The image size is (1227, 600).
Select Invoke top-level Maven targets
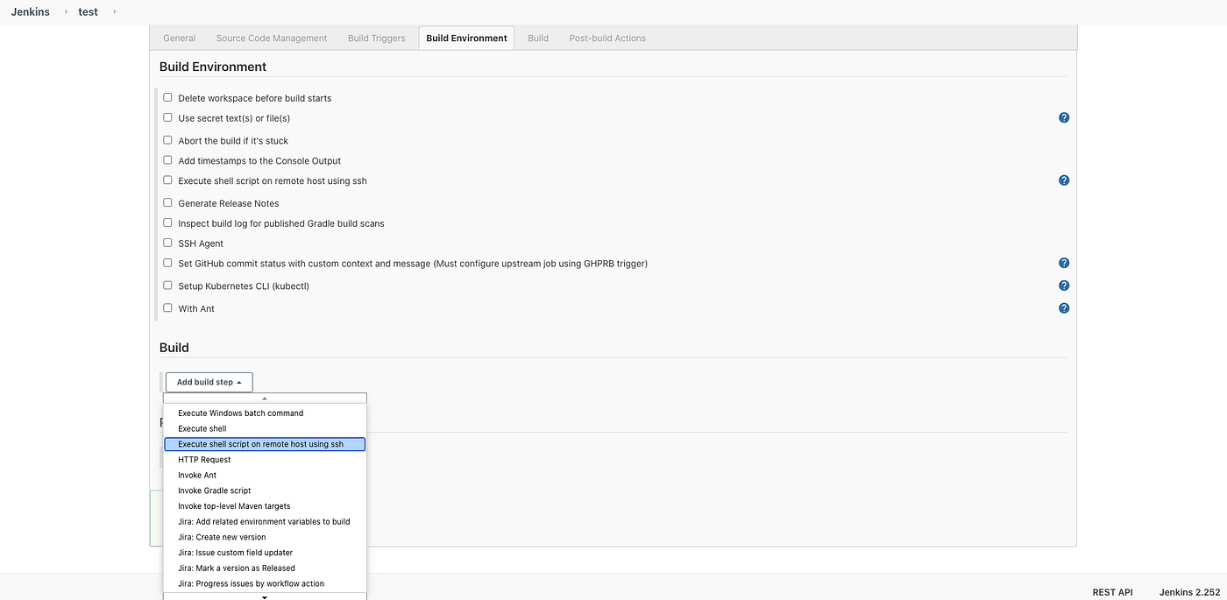[265, 506]
